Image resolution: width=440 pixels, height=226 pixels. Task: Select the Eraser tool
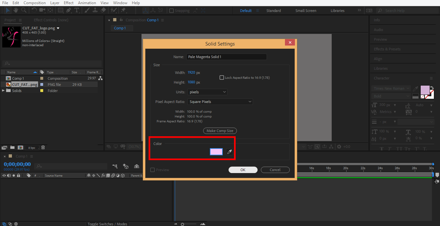103,10
